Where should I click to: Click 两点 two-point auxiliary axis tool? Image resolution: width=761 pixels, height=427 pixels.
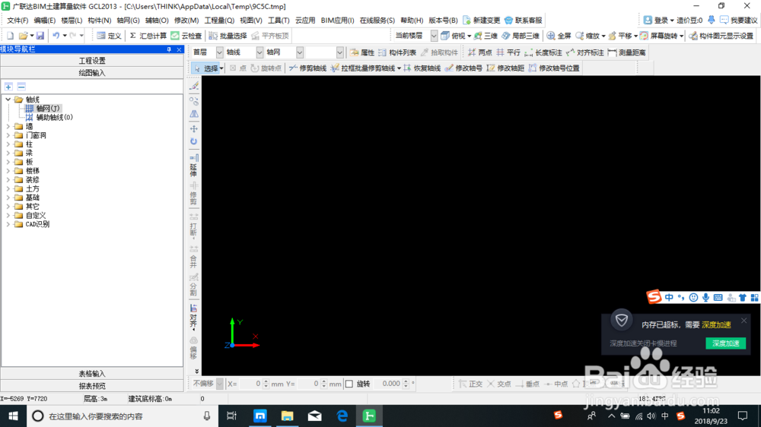[479, 53]
